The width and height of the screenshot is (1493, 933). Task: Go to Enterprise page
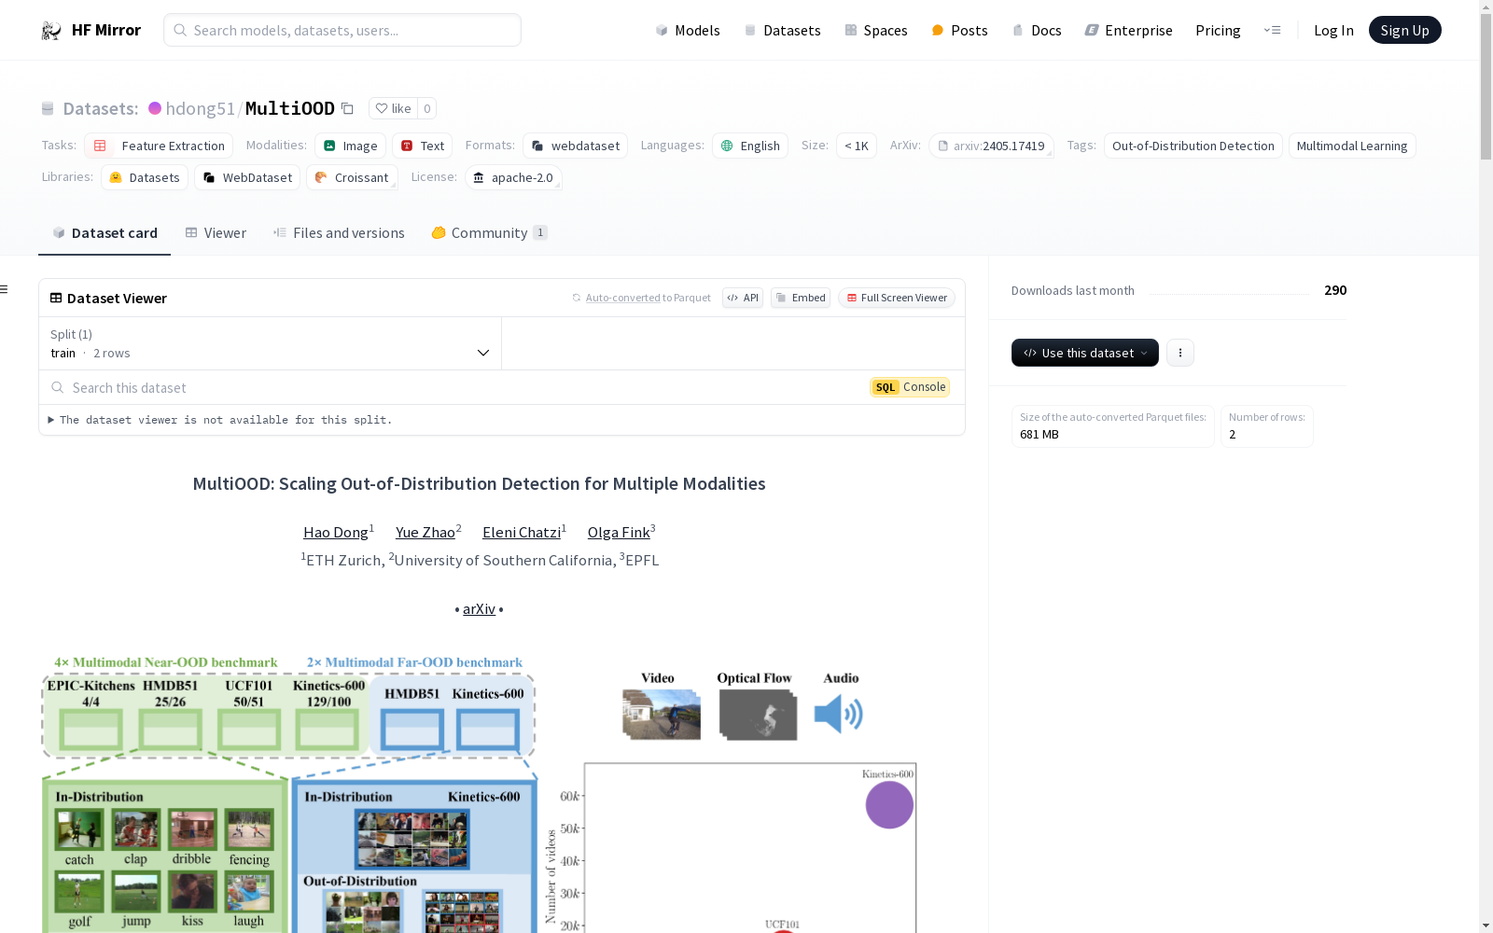(x=1128, y=31)
